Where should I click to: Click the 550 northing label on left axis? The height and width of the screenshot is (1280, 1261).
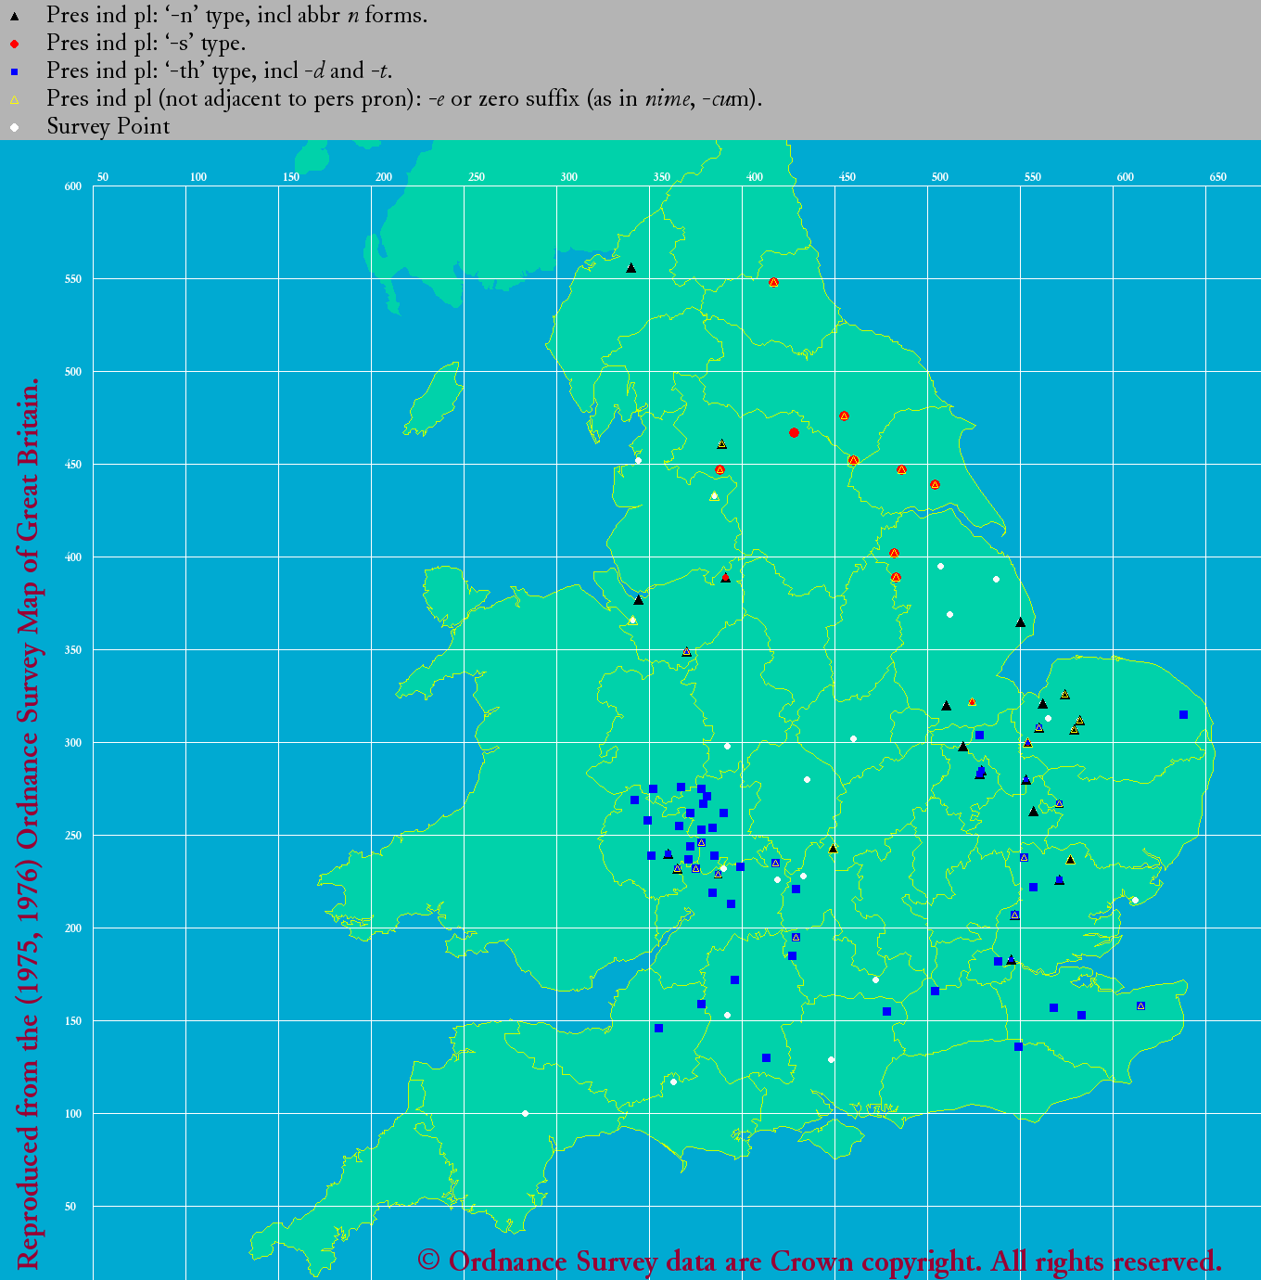(x=73, y=279)
